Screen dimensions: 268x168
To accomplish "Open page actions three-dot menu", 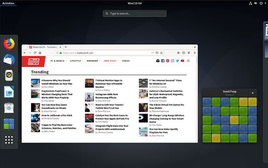I will [153, 53].
